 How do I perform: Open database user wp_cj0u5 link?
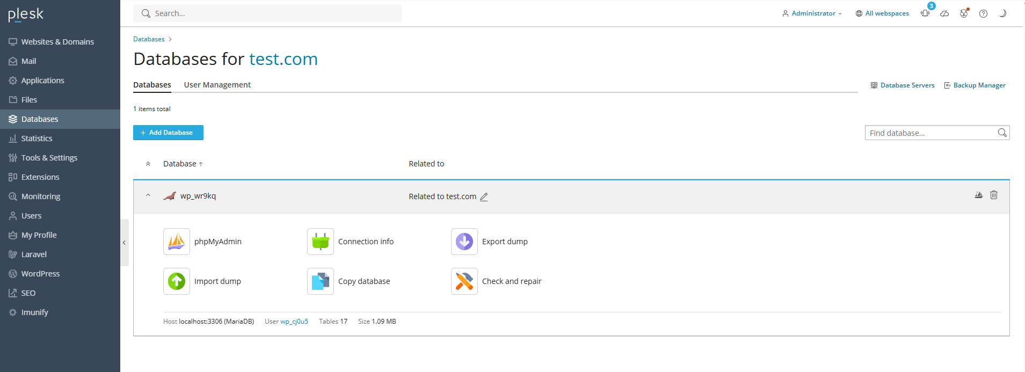click(294, 322)
